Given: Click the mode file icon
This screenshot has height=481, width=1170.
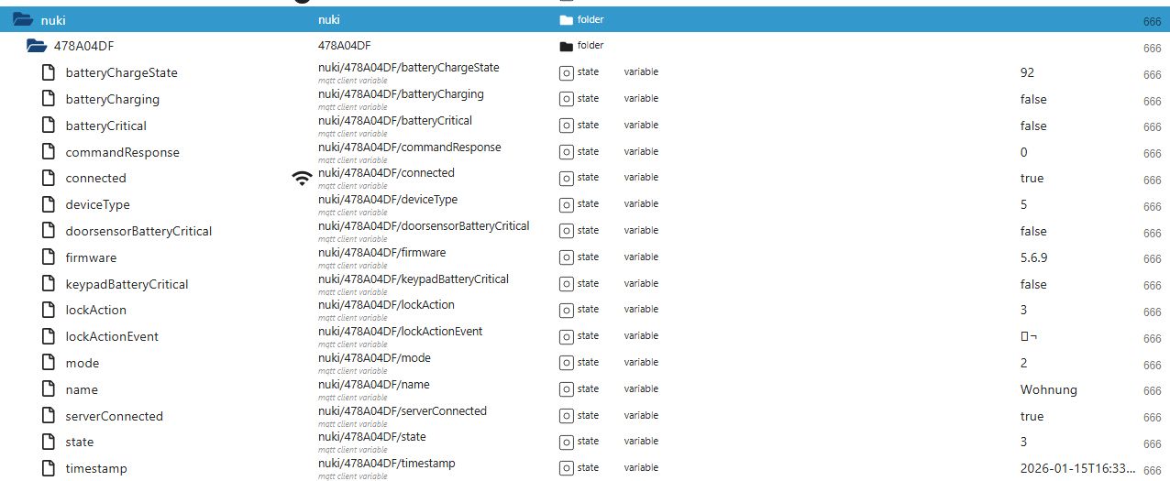Looking at the screenshot, I should point(49,363).
